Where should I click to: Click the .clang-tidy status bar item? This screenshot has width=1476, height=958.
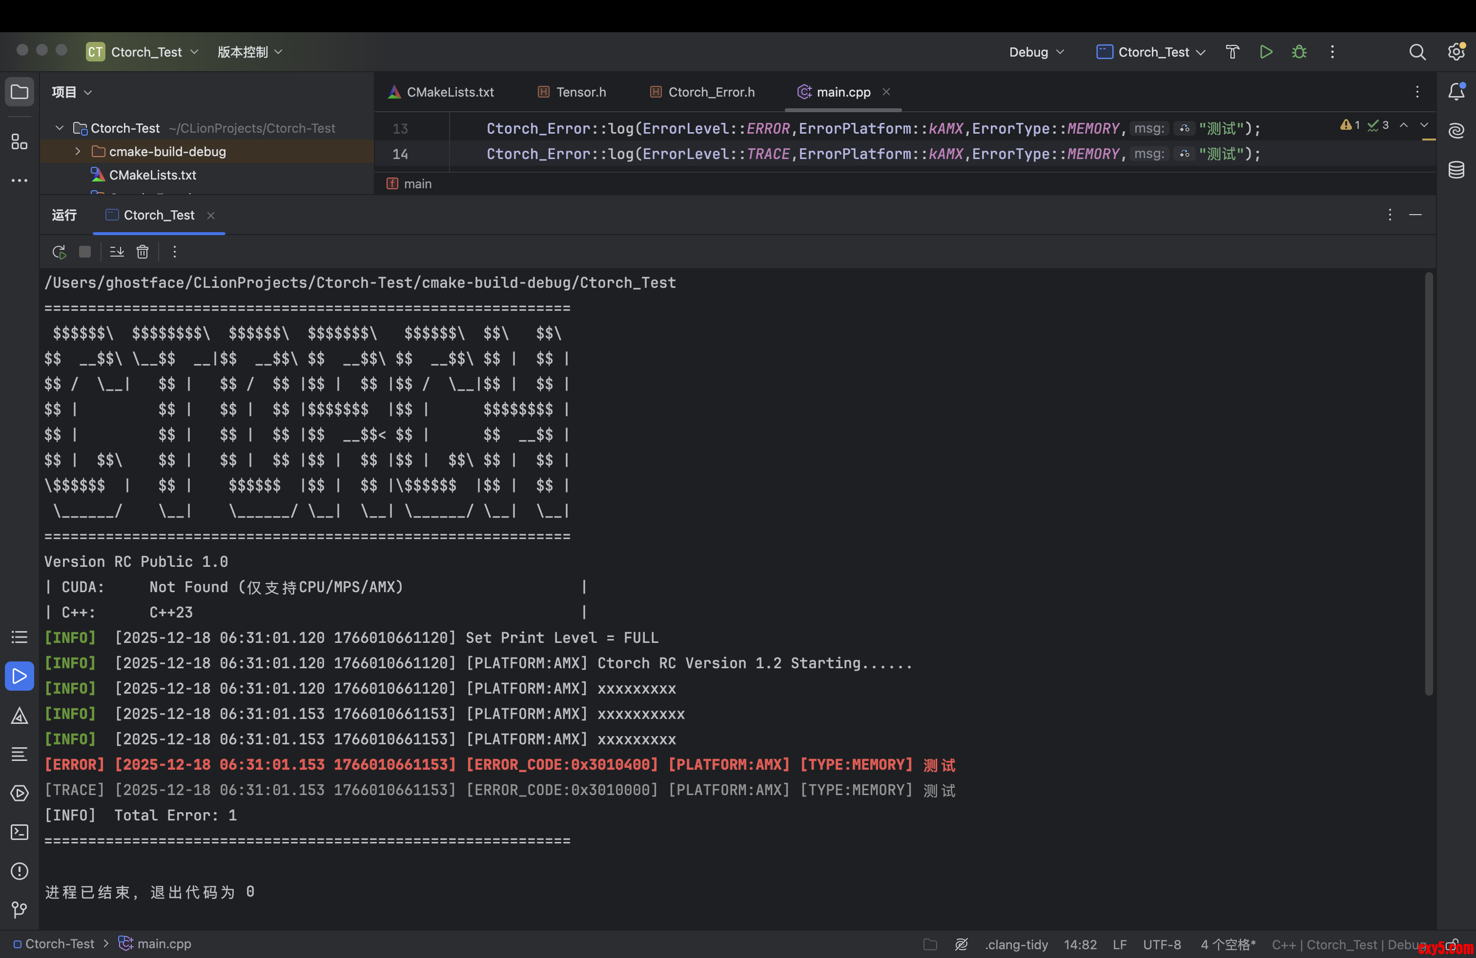(1016, 944)
